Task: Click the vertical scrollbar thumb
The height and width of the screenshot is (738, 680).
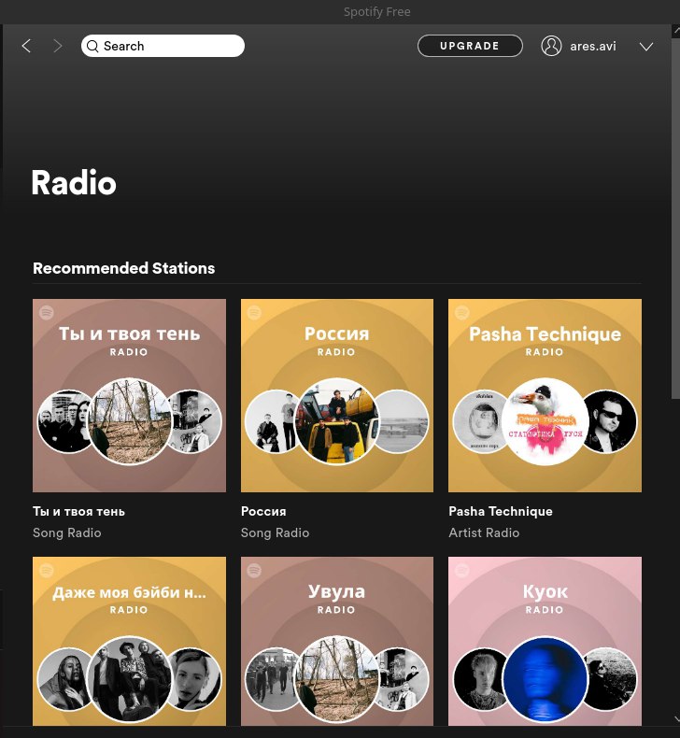Action: 675,219
